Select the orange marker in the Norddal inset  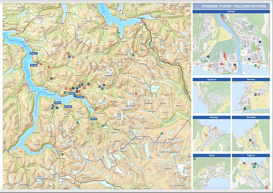tap(253, 143)
